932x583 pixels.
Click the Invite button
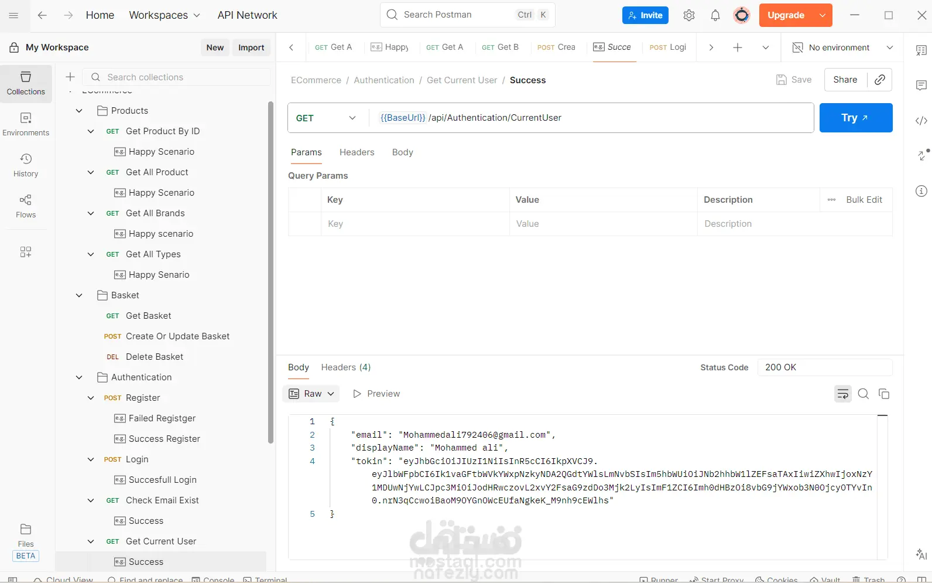(x=645, y=15)
